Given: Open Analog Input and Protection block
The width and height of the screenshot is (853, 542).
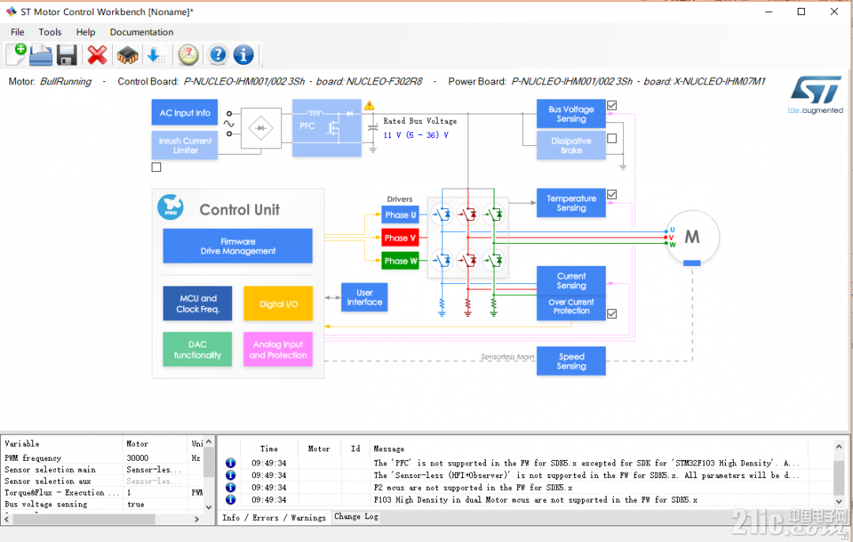Looking at the screenshot, I should pyautogui.click(x=278, y=349).
